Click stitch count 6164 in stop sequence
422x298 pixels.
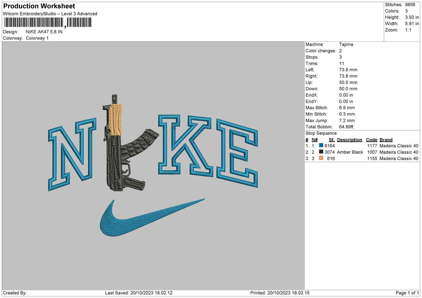coord(330,146)
